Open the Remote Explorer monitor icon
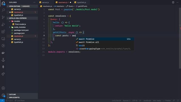The image size is (181, 102). tap(3, 39)
